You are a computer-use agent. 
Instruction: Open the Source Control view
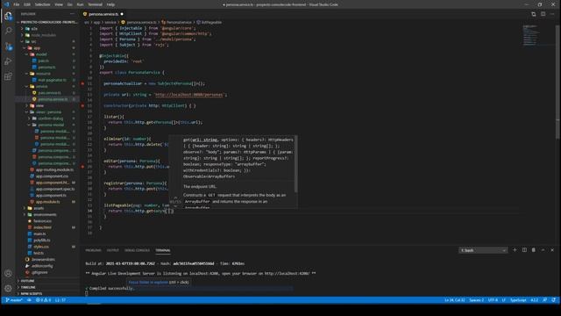[8, 47]
